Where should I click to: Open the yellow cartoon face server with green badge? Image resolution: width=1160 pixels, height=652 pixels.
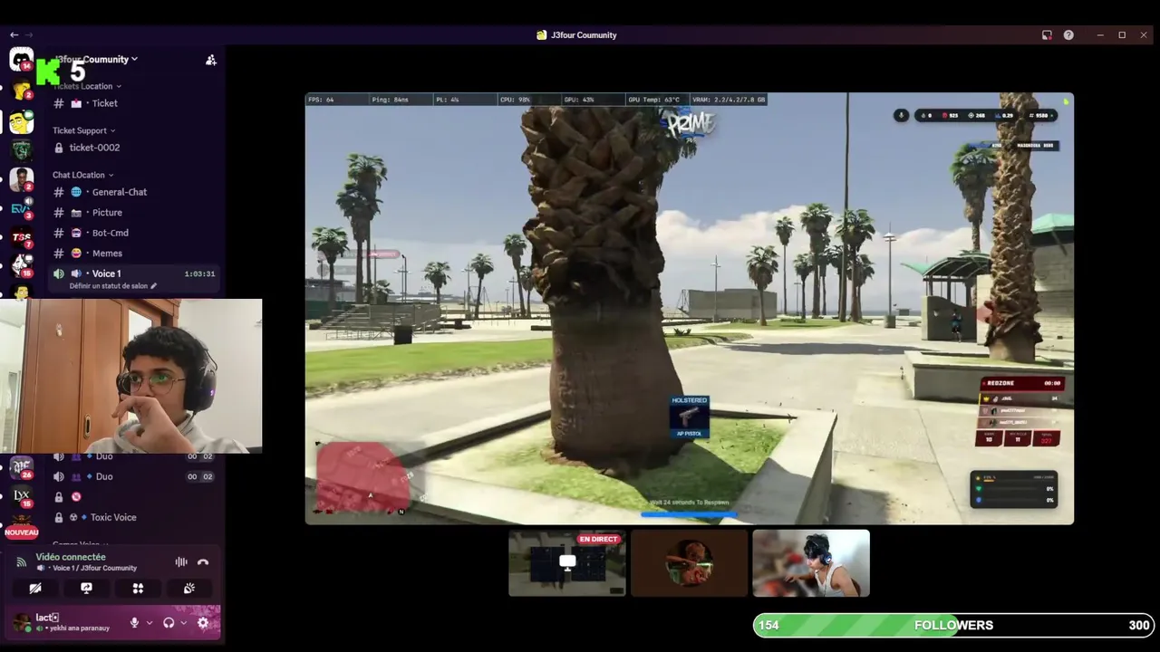coord(22,121)
